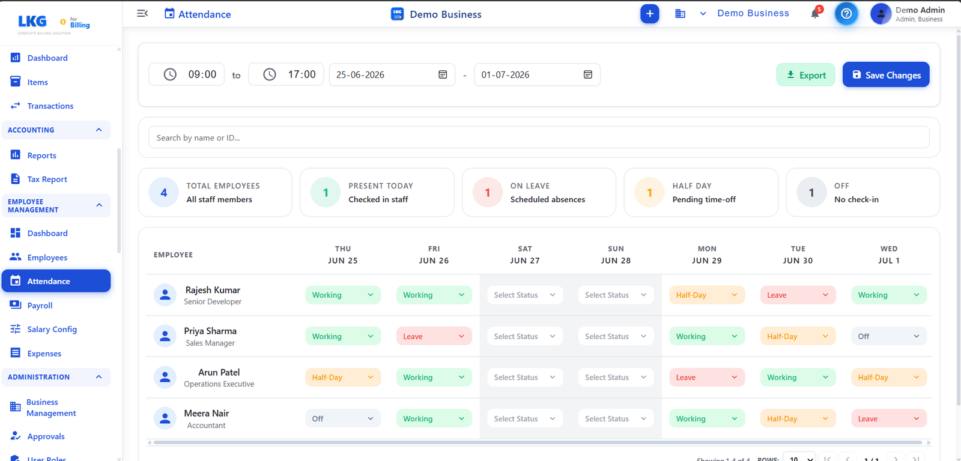961x461 pixels.
Task: Open Priya Sharma's Wed Jul 1 Off dropdown
Action: pyautogui.click(x=889, y=336)
